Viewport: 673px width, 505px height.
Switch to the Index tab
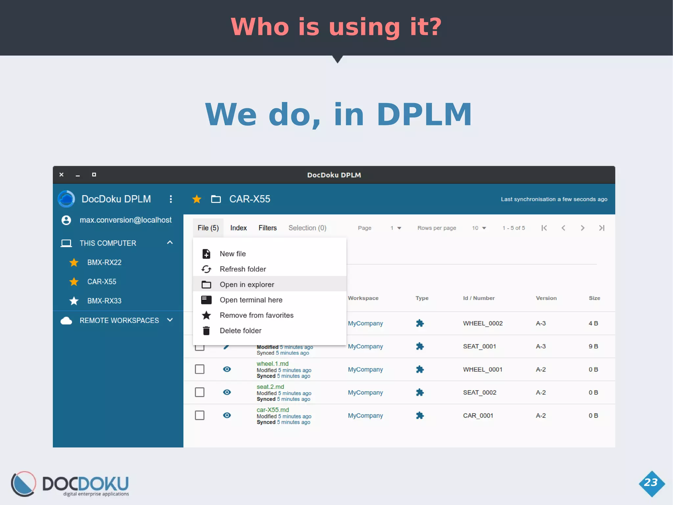[238, 228]
